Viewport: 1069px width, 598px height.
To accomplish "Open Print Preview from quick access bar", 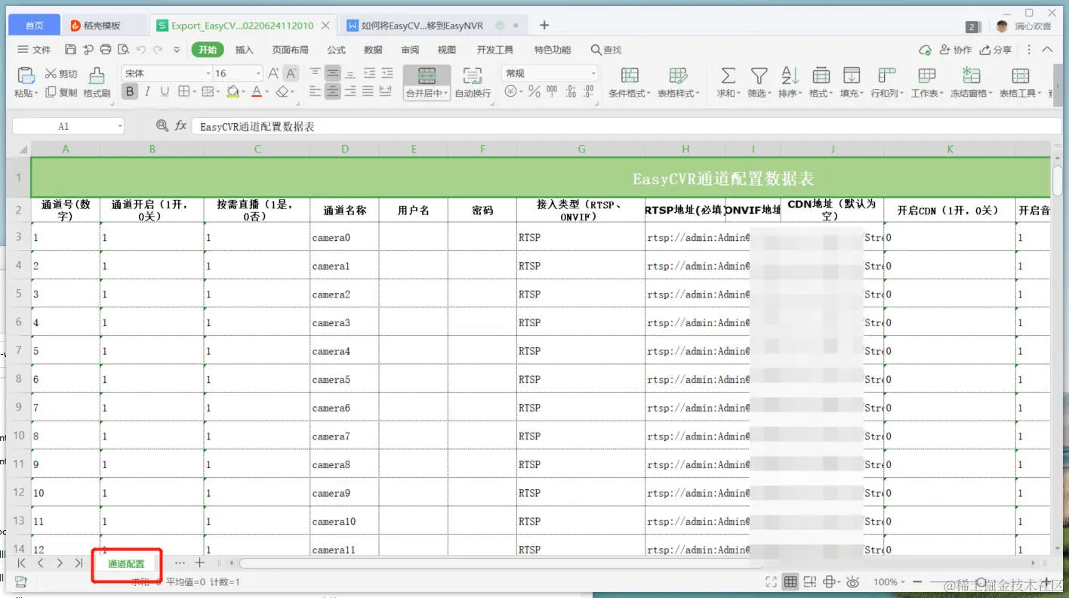I will [123, 50].
